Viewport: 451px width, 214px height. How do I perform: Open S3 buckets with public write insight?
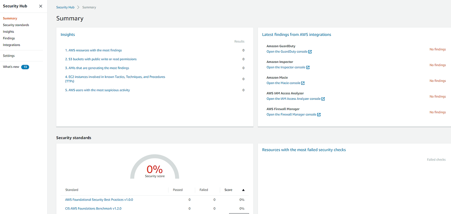pos(101,59)
